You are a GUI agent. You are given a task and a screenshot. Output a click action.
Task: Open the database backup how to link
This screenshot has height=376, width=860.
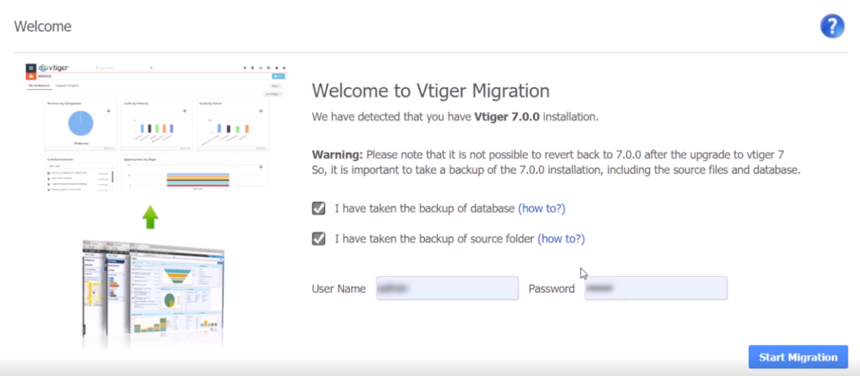(x=542, y=209)
